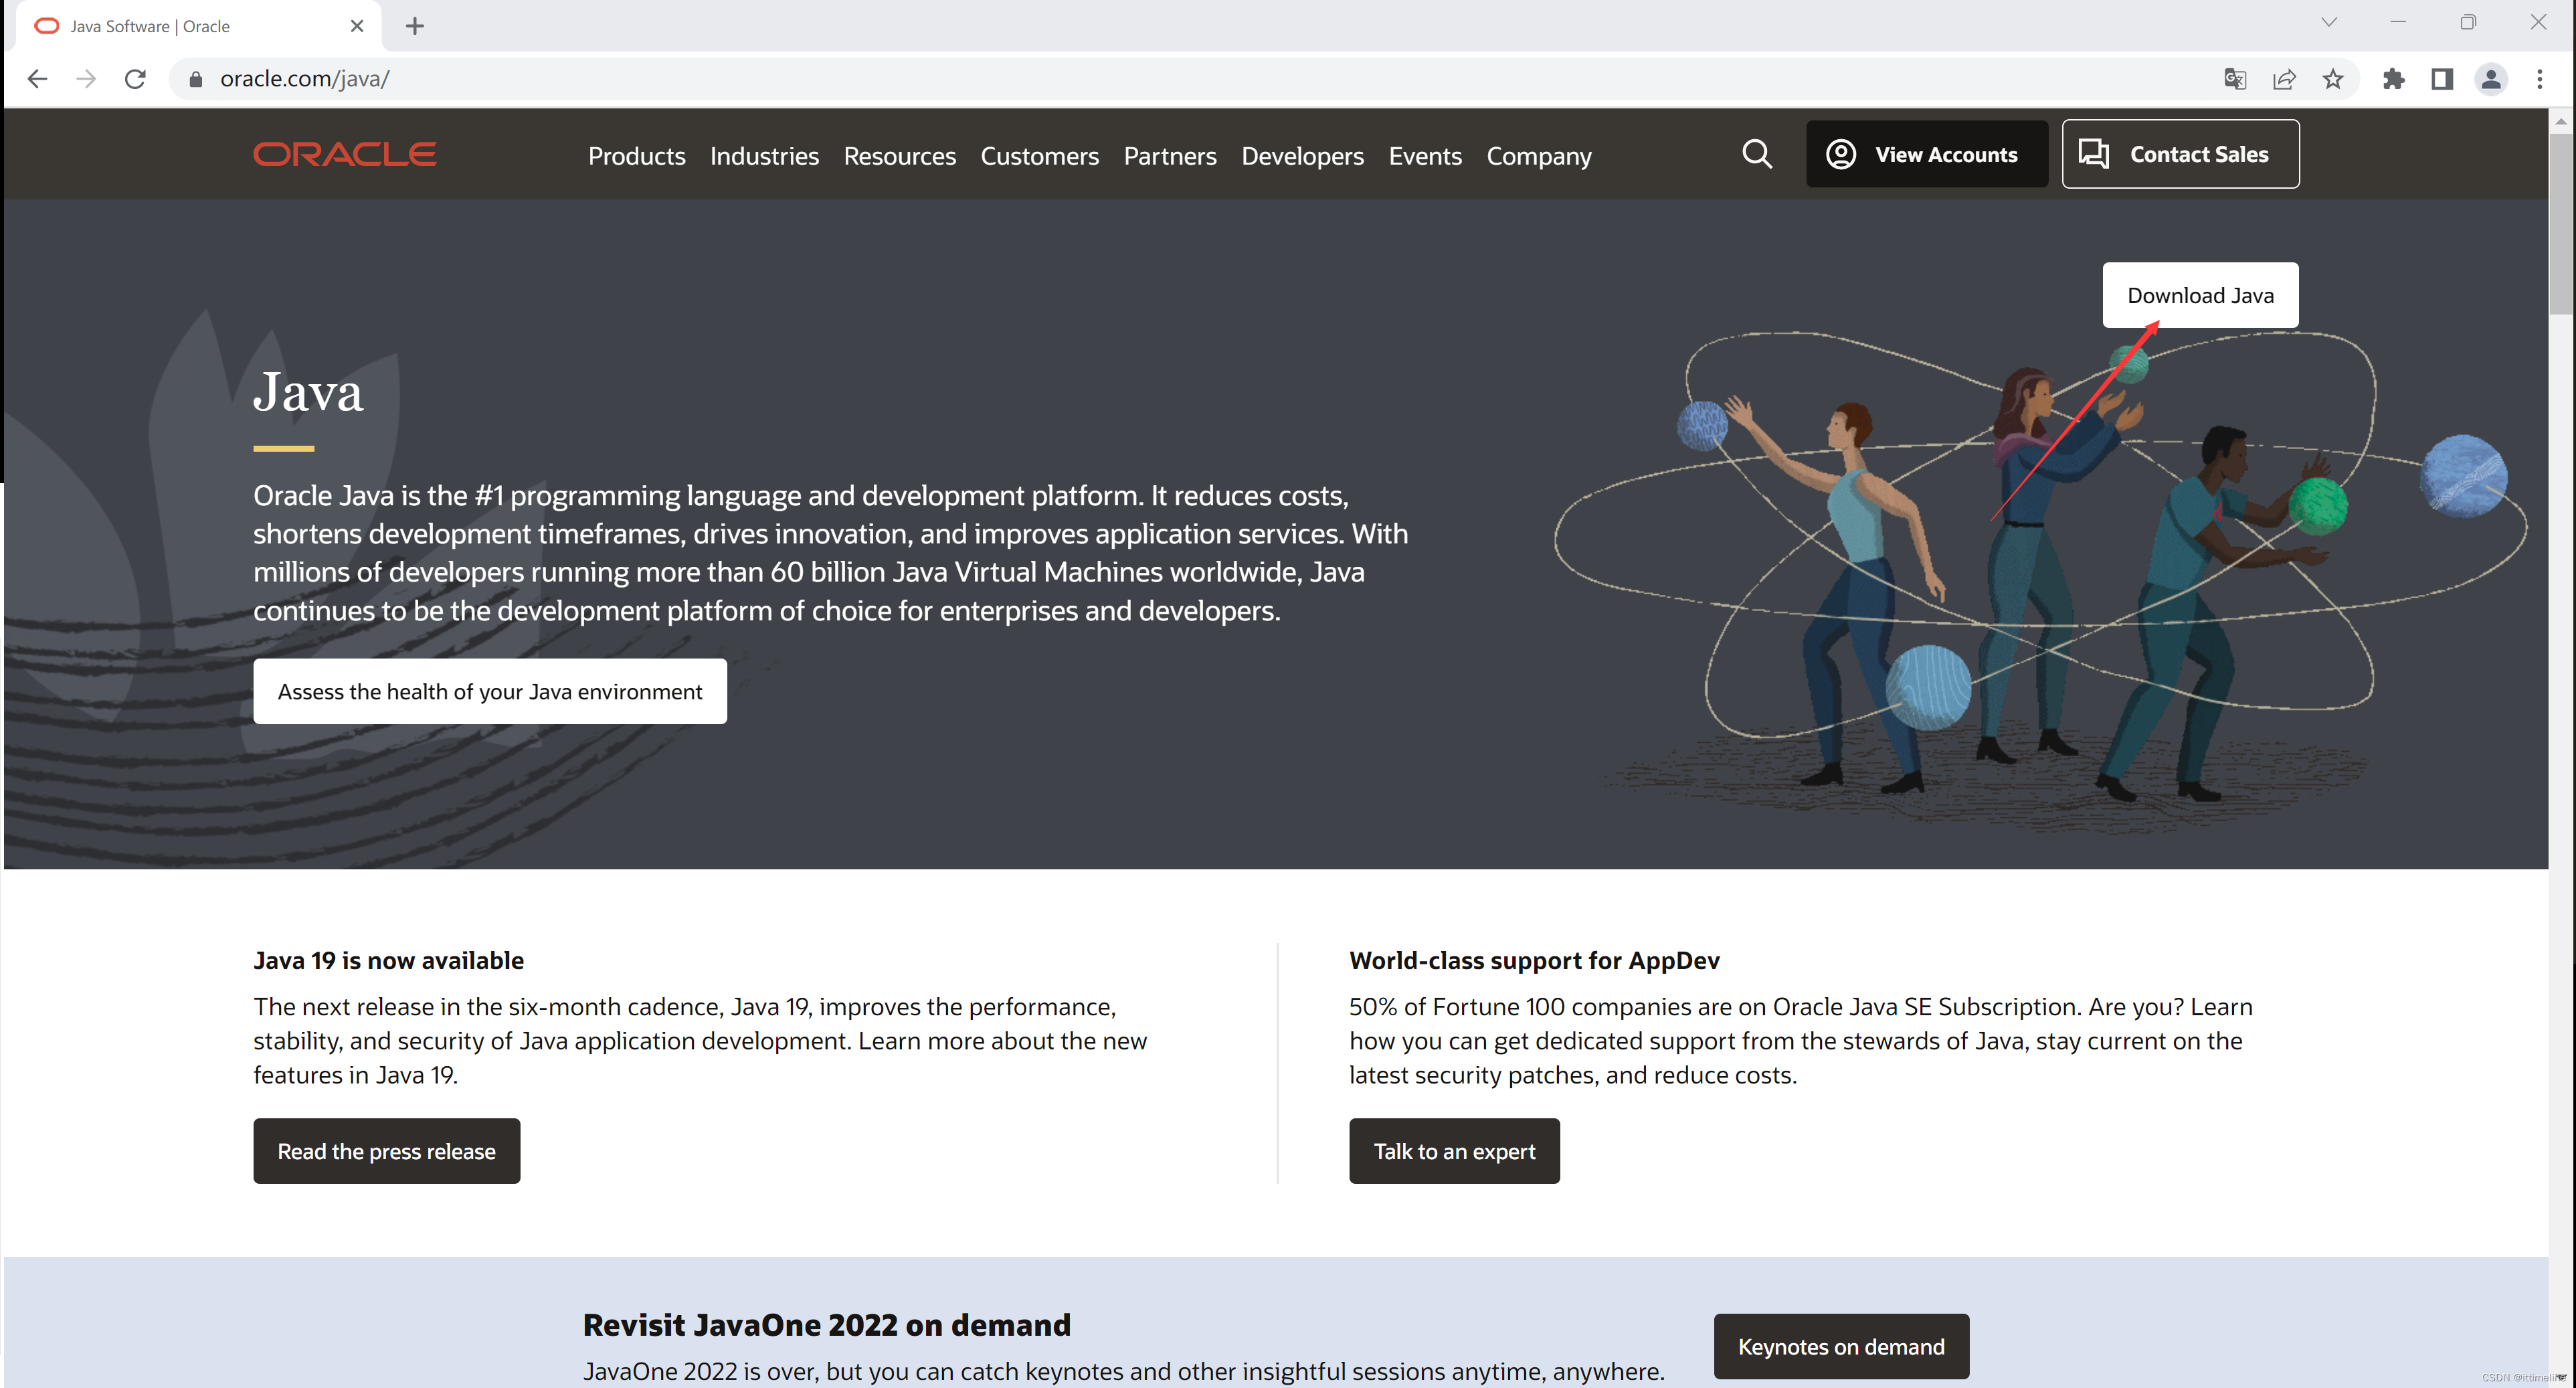The height and width of the screenshot is (1388, 2576).
Task: Click the lock icon in address bar
Action: [x=196, y=79]
